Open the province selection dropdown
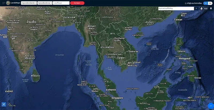The image size is (214, 110). pyautogui.click(x=29, y=3)
